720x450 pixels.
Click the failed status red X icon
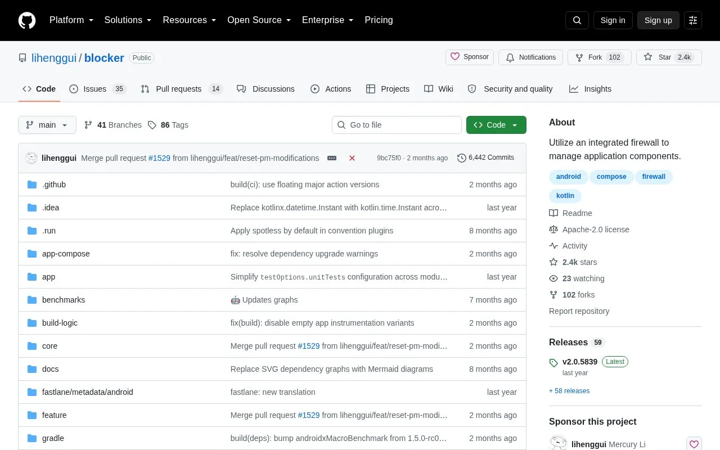tap(352, 158)
